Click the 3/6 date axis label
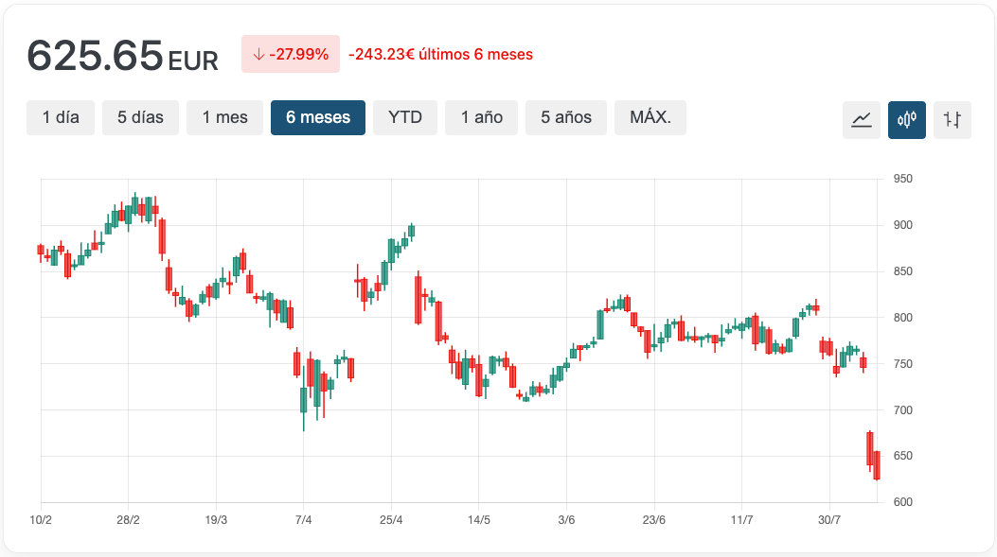The image size is (997, 557). tap(566, 520)
